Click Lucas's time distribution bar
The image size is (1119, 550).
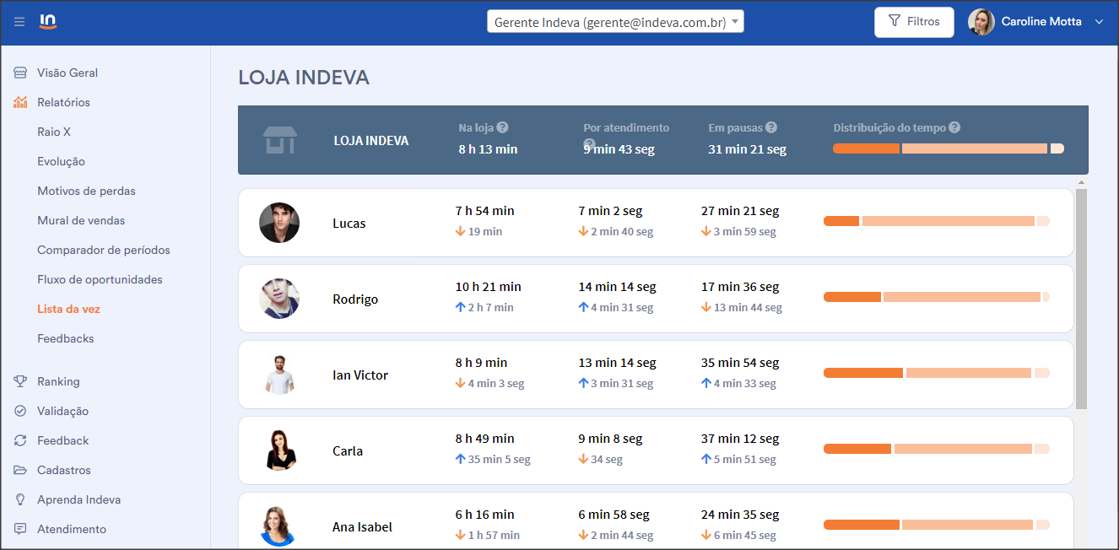pyautogui.click(x=936, y=221)
